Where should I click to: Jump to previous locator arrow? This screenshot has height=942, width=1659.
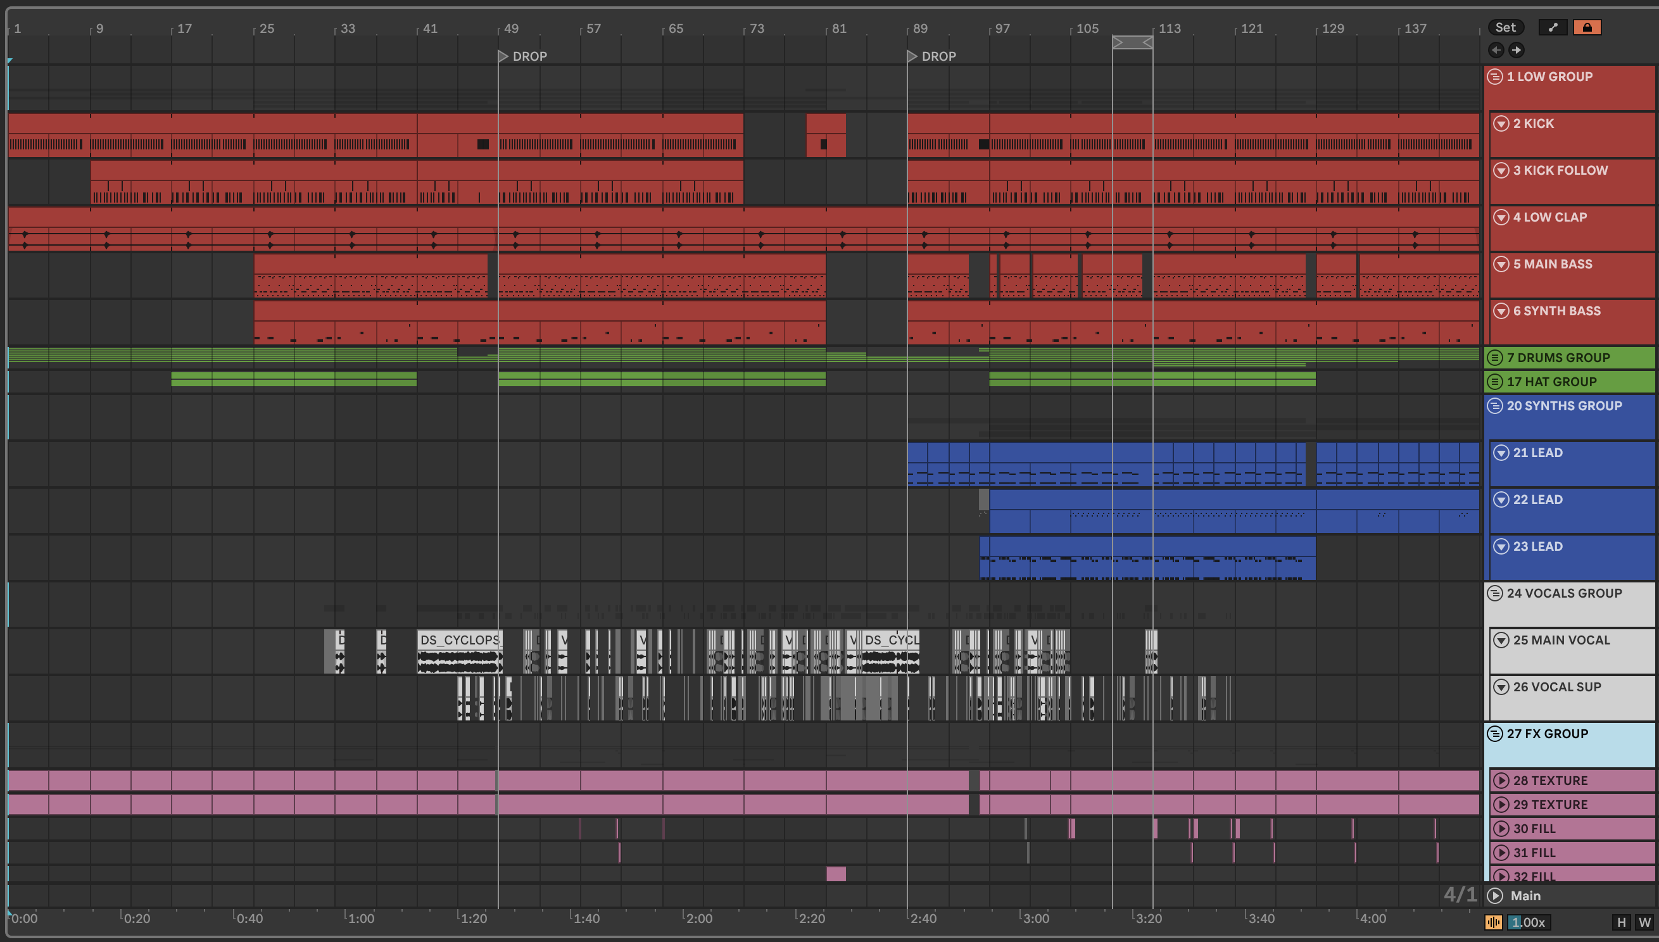pyautogui.click(x=1495, y=50)
